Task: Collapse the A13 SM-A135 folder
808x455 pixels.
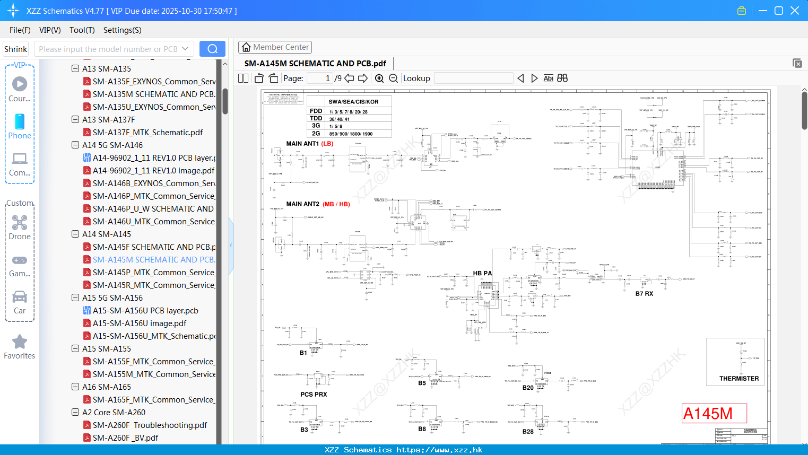Action: pyautogui.click(x=75, y=68)
